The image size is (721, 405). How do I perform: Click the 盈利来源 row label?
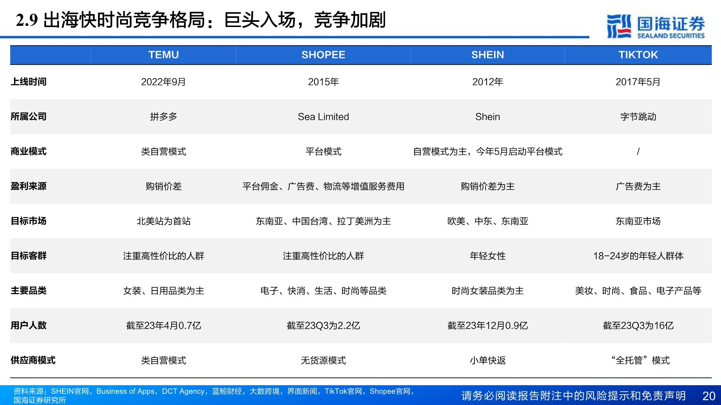(x=28, y=186)
